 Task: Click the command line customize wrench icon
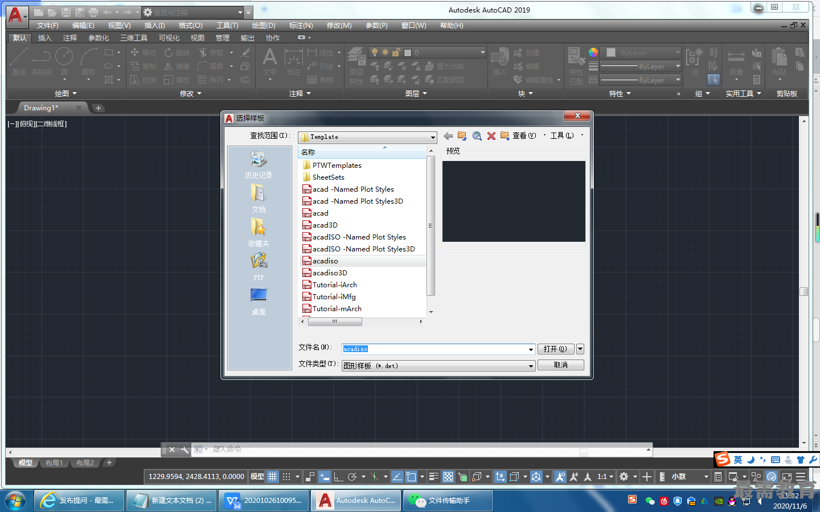184,449
